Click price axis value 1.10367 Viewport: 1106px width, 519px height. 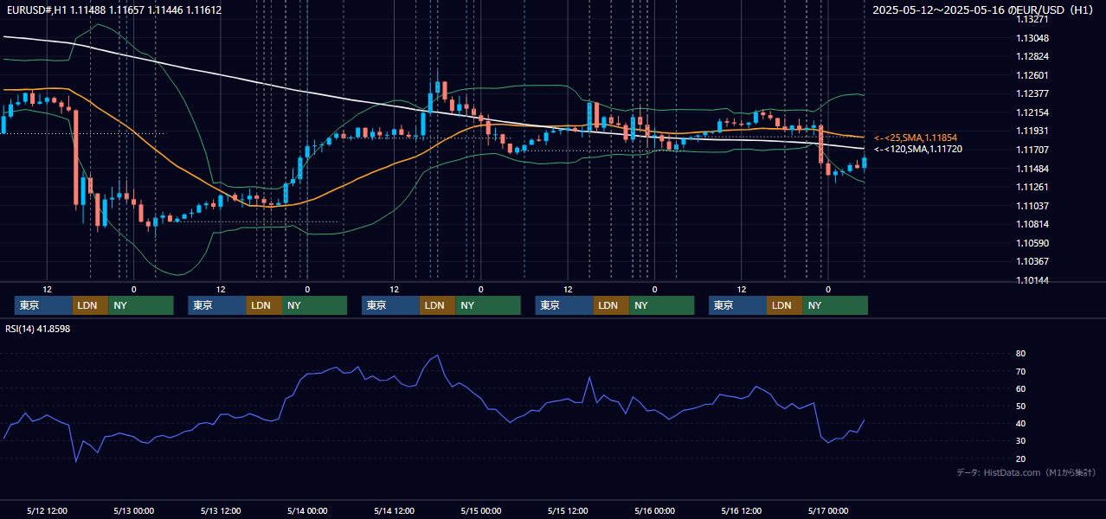tap(1032, 261)
